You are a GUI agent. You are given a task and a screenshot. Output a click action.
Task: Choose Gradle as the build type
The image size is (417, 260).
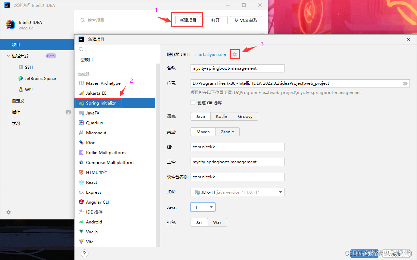click(227, 132)
